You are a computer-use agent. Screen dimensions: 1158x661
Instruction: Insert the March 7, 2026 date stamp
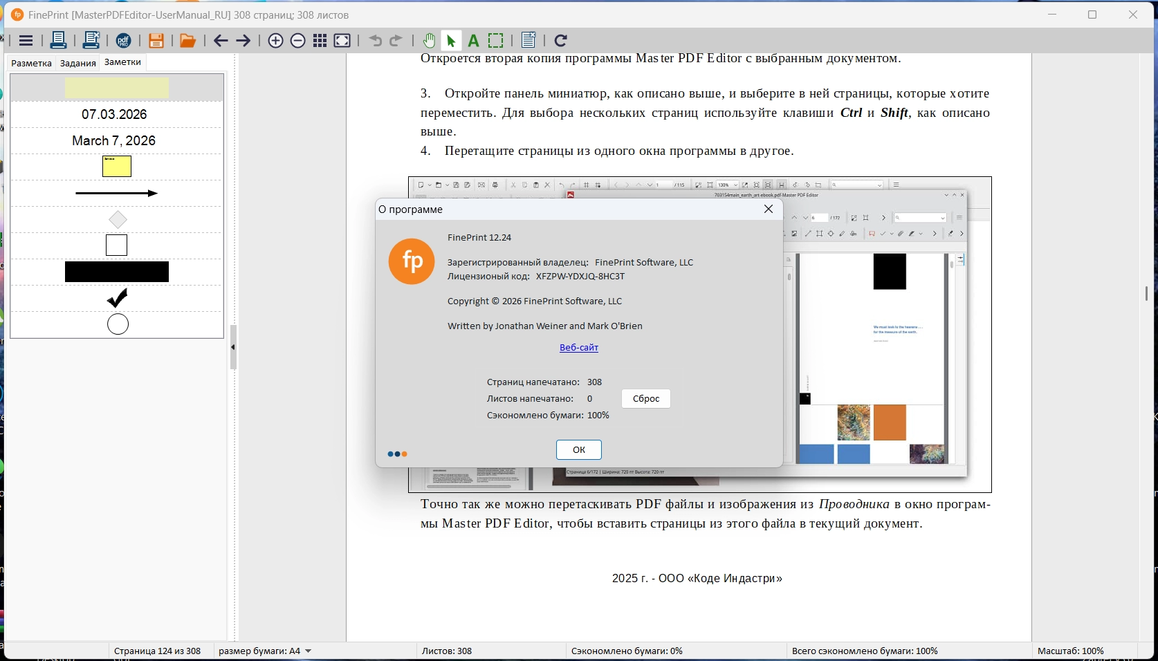[x=114, y=140]
